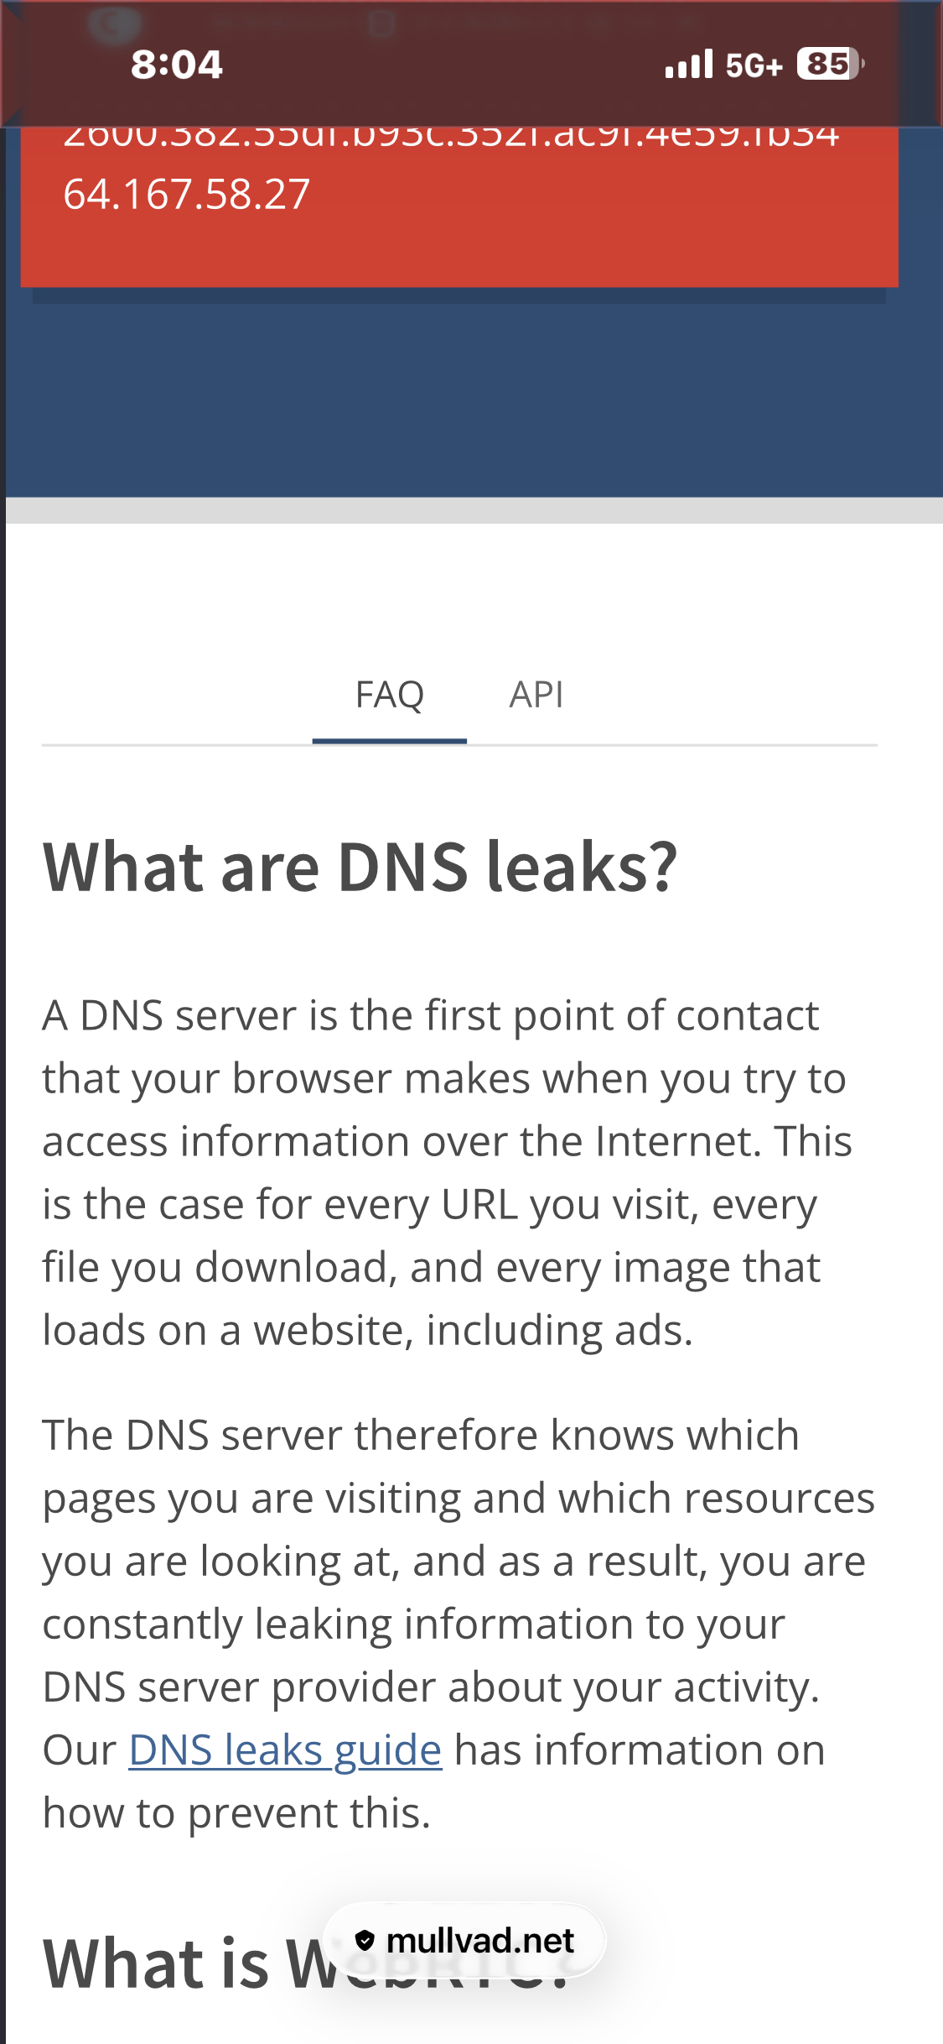Click the dark blue banner below red box

point(471,403)
